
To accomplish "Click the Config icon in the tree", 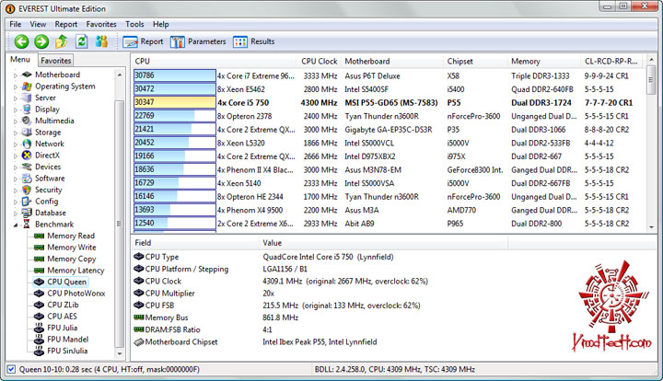I will tap(27, 201).
